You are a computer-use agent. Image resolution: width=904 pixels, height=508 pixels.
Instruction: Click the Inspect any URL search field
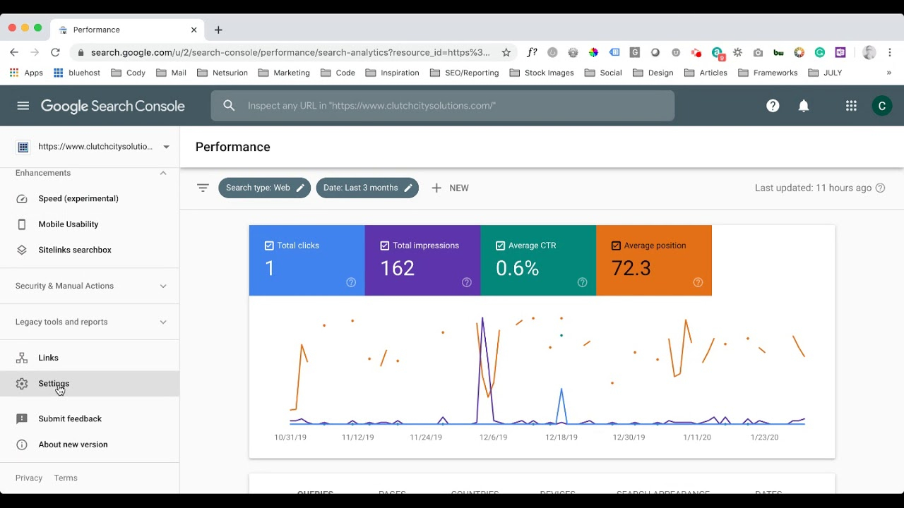(442, 106)
